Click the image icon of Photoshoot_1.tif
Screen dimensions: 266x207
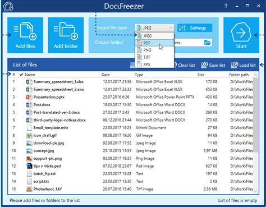[29, 189]
